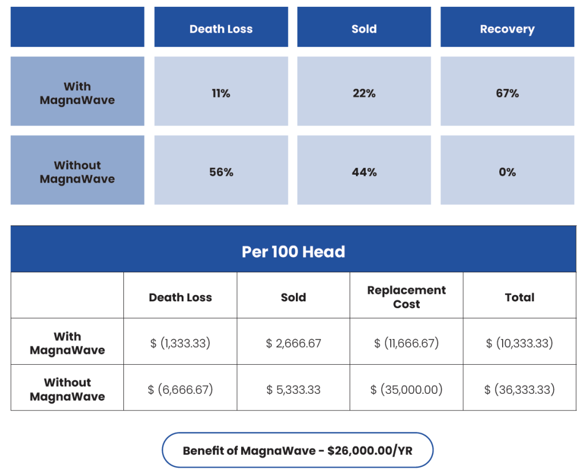Click the Total column header

click(x=519, y=296)
